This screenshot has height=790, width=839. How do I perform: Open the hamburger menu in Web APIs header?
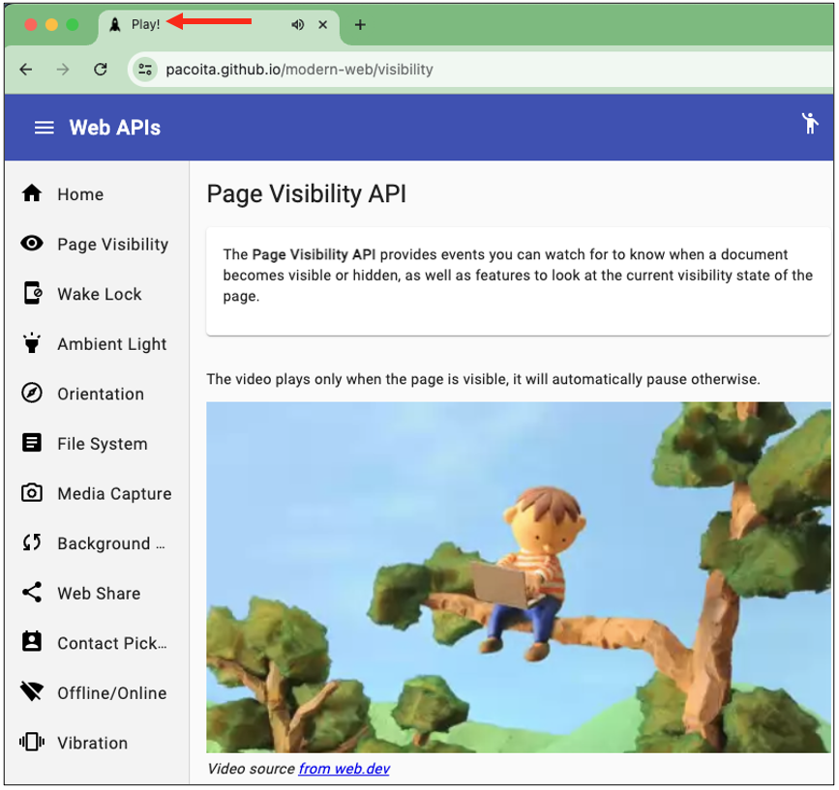pos(44,128)
